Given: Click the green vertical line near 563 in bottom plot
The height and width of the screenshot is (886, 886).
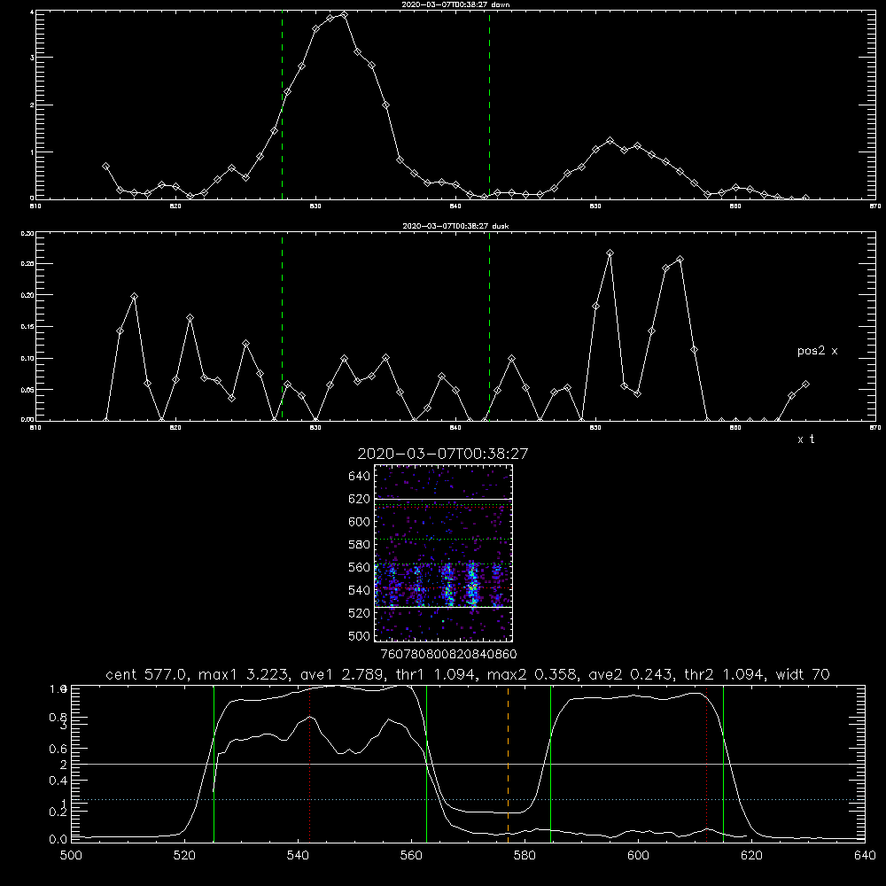Looking at the screenshot, I should point(426,763).
